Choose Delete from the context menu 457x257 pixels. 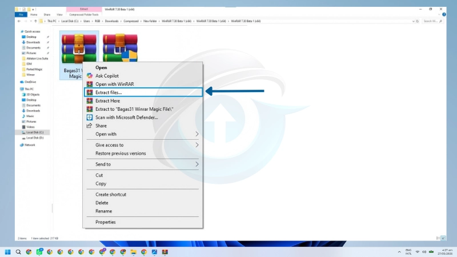coord(143,203)
